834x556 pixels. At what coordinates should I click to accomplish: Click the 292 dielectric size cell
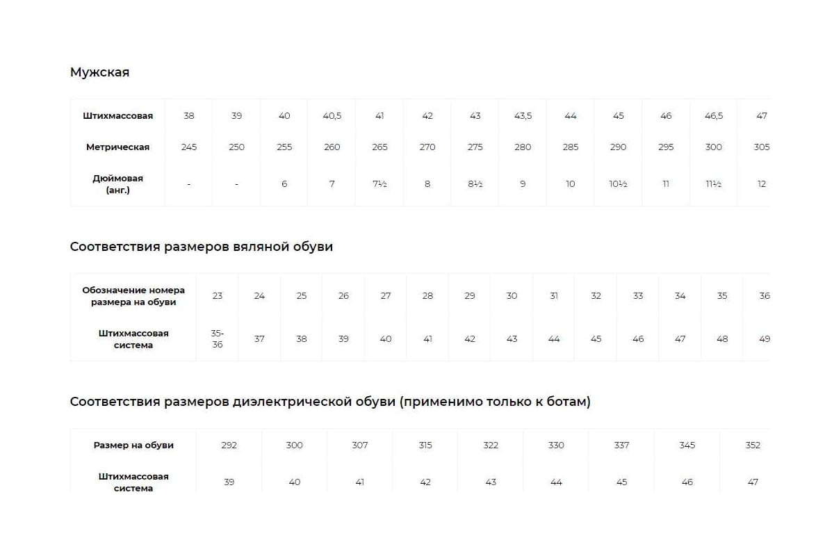point(229,445)
